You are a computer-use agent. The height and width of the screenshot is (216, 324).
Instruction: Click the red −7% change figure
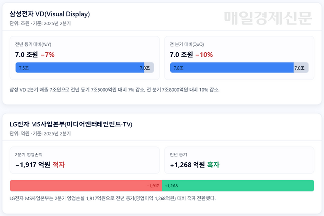tap(48, 55)
